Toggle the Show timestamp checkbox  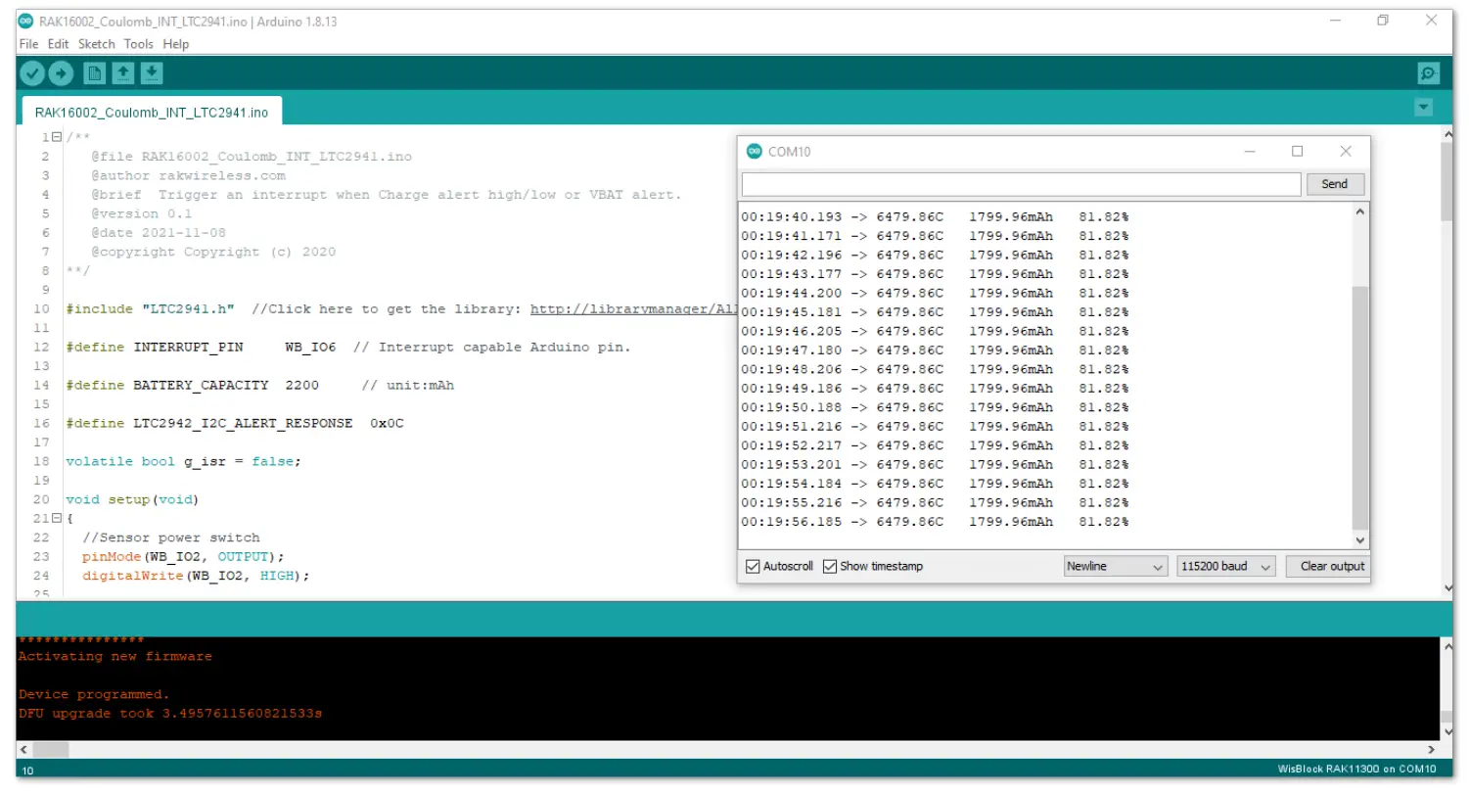[x=830, y=567]
